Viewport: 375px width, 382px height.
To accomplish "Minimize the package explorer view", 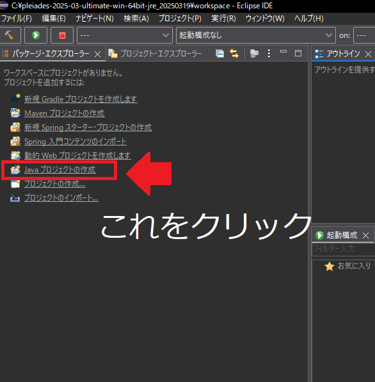I will click(283, 52).
